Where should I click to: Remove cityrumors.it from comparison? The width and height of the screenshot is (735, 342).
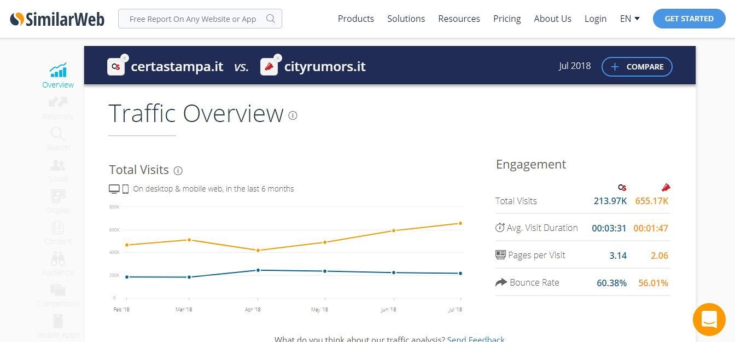278,58
